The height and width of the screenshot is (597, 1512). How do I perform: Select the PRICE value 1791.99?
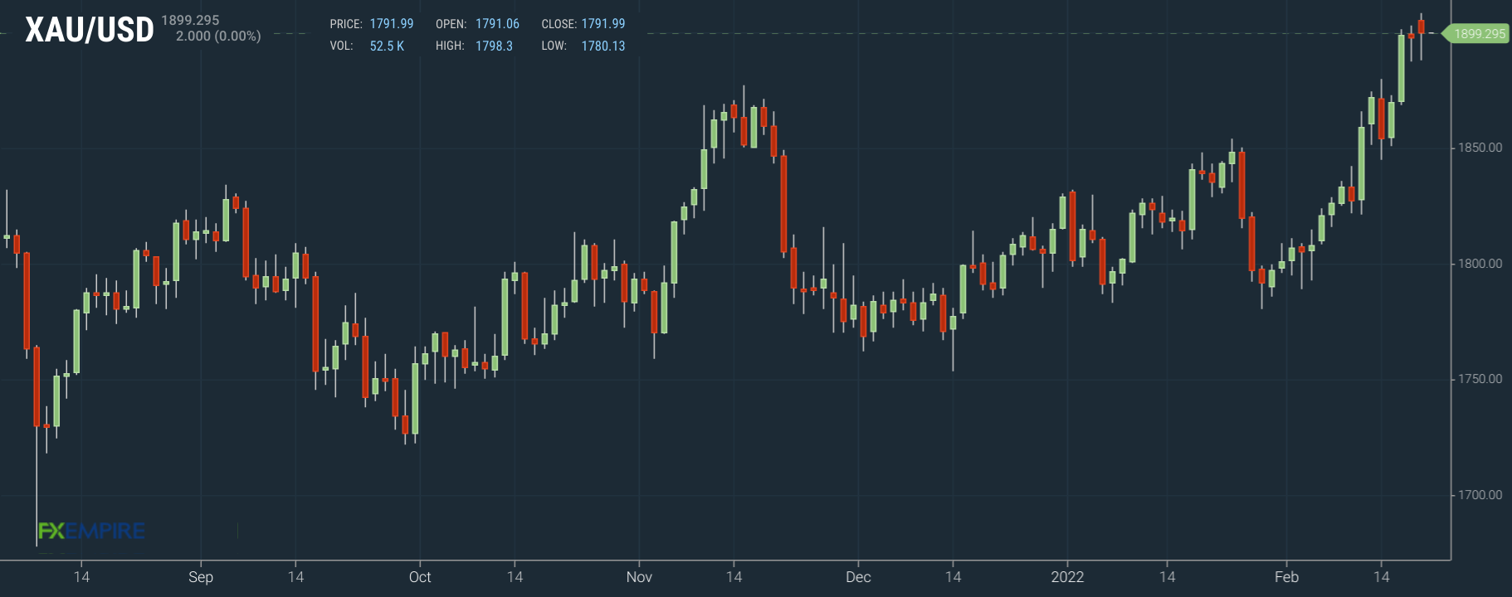392,24
